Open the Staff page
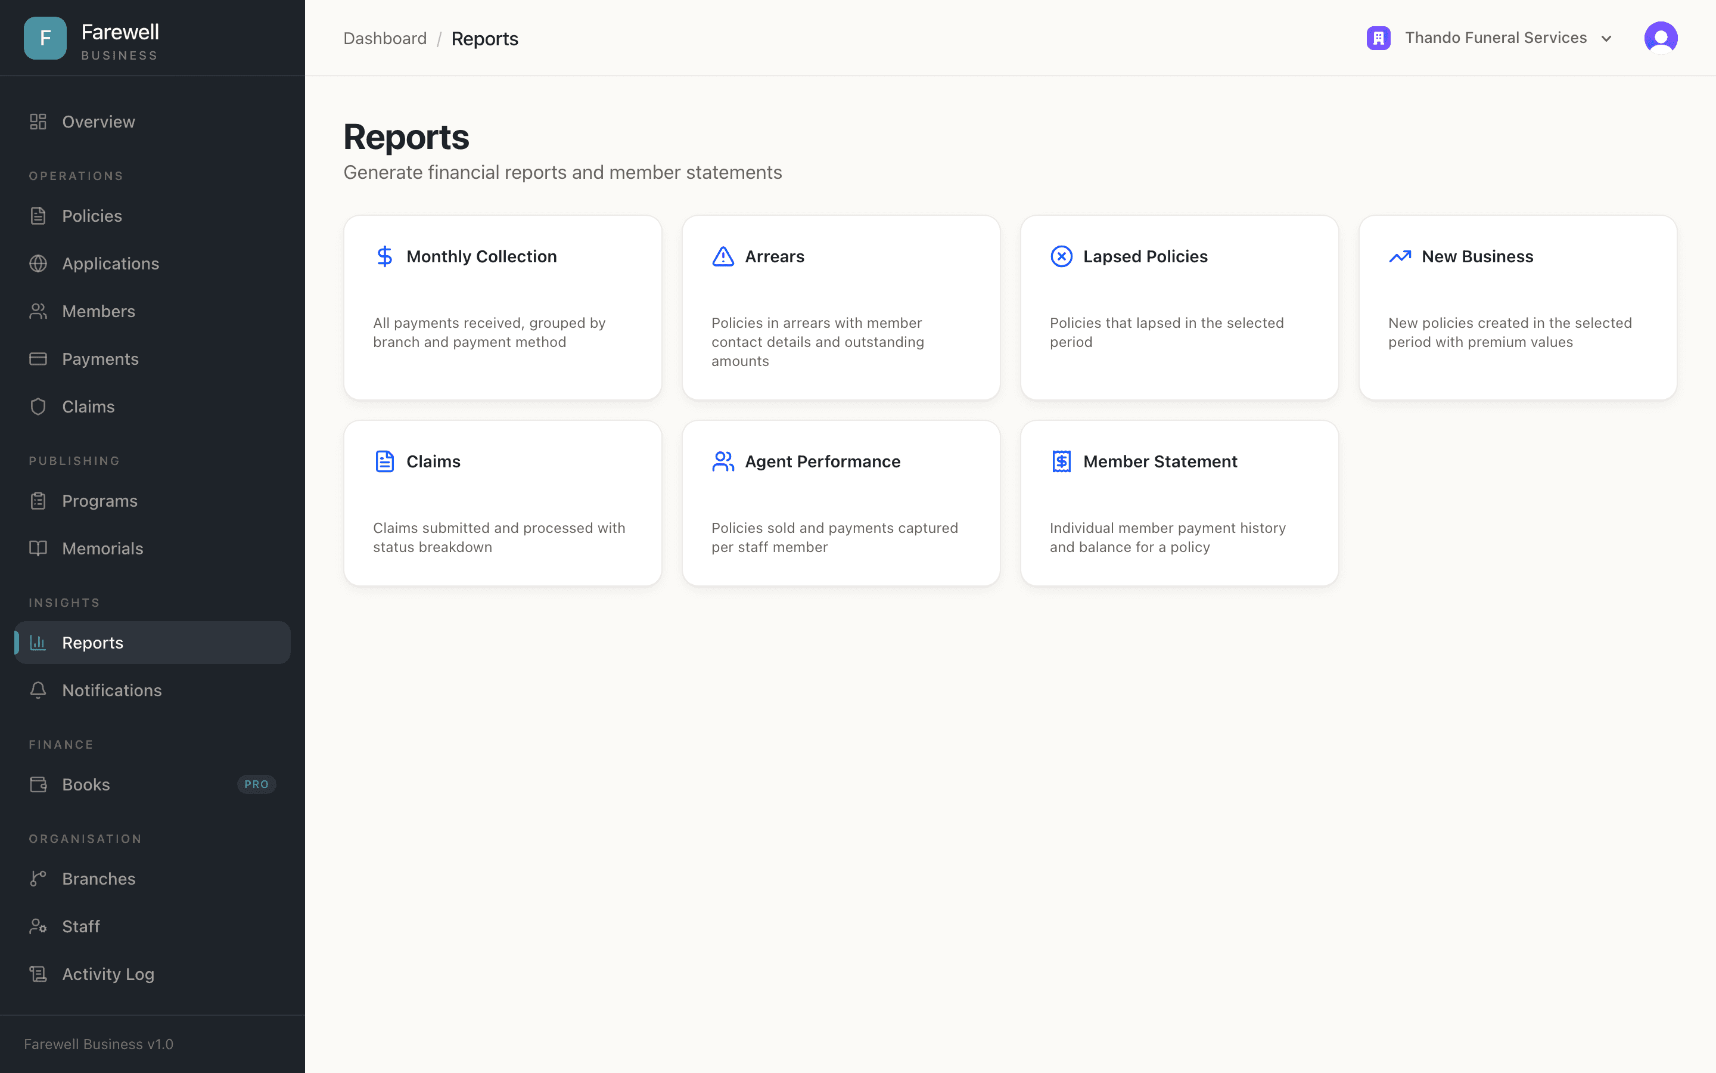Screen dimensions: 1716x1073 [153, 927]
